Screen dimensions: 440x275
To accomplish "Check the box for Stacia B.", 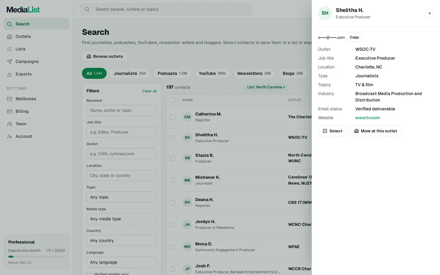I will (x=173, y=158).
